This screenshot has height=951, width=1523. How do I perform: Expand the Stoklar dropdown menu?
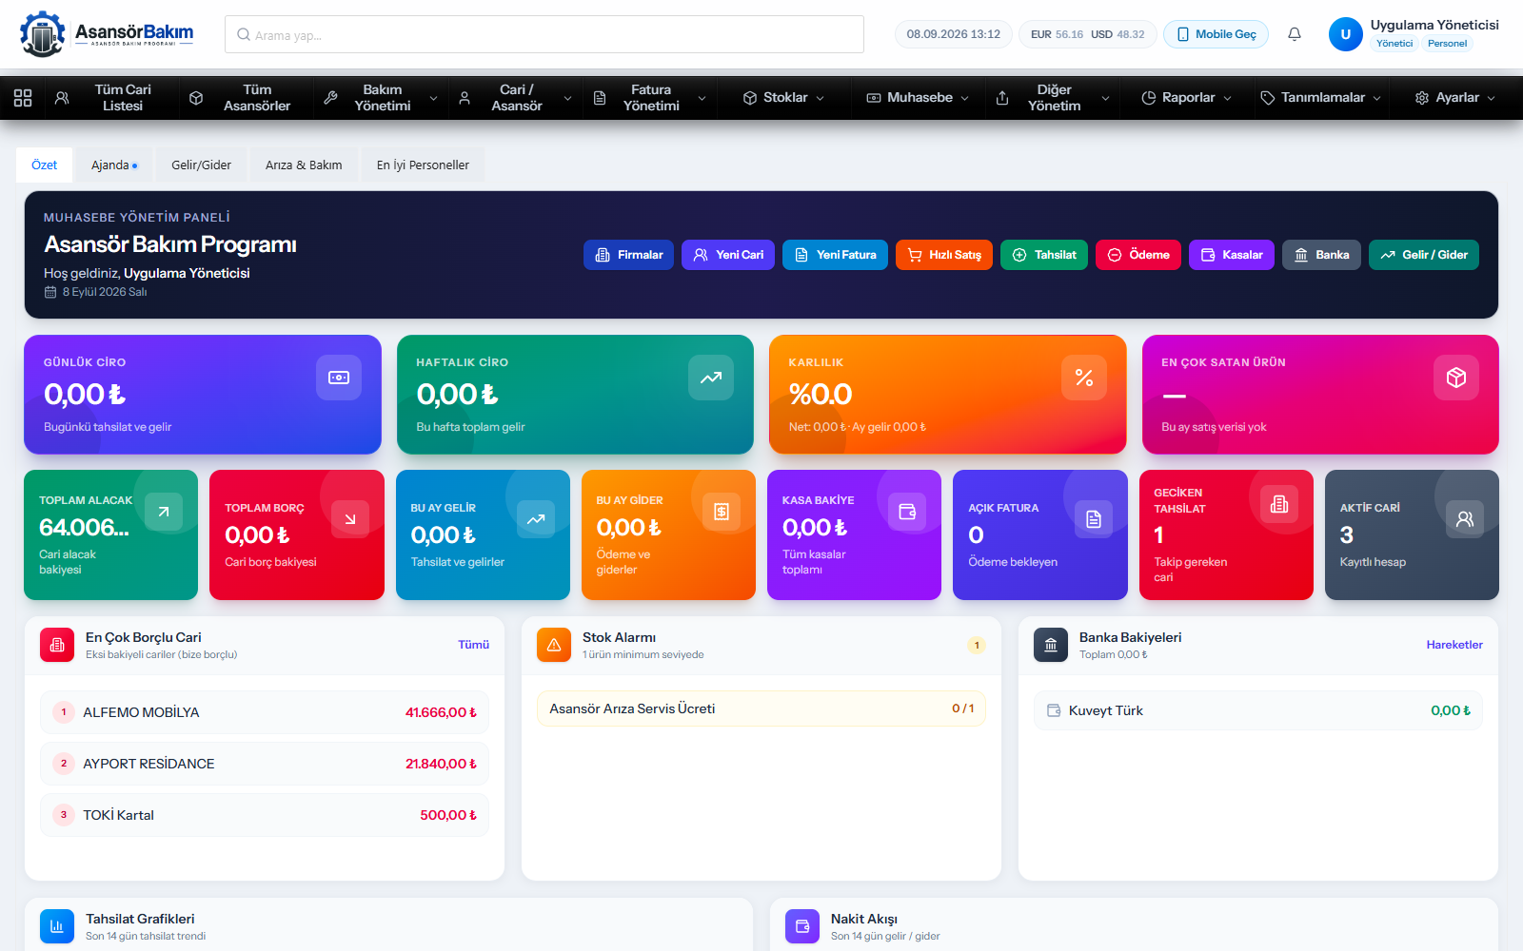(x=783, y=98)
